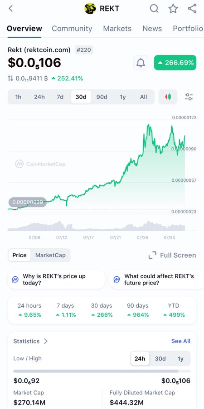The height and width of the screenshot is (409, 204).
Task: Switch Low/High range to 1y
Action: point(180,359)
